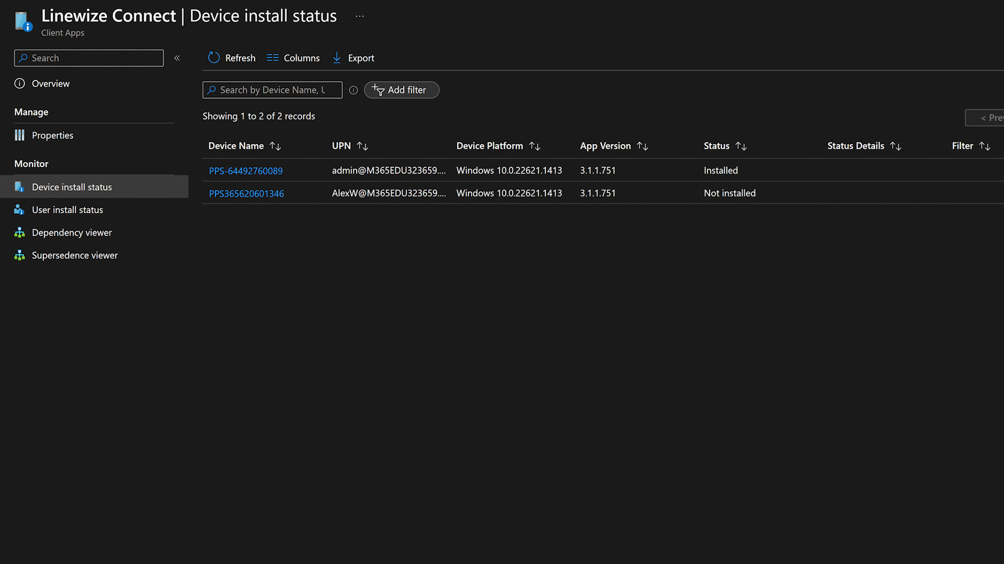Sort by App Version arrows
This screenshot has width=1004, height=564.
point(643,146)
